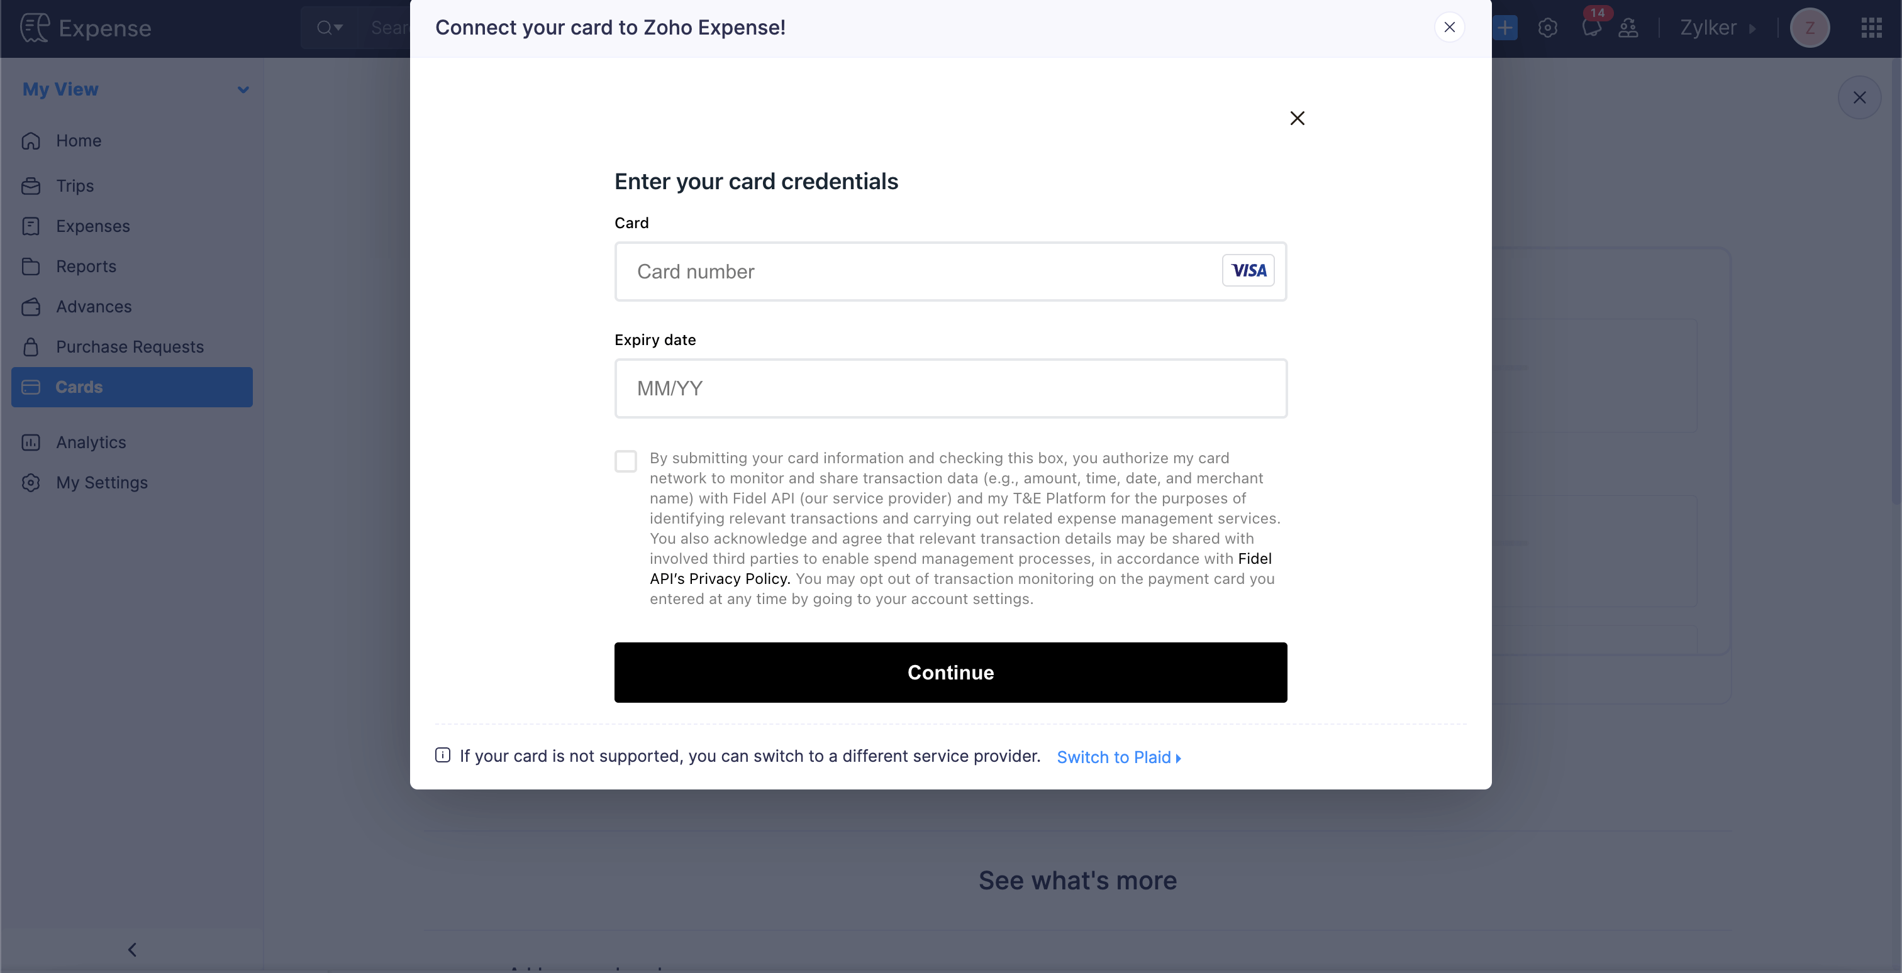Click the Continue button
The width and height of the screenshot is (1902, 973).
pos(950,672)
